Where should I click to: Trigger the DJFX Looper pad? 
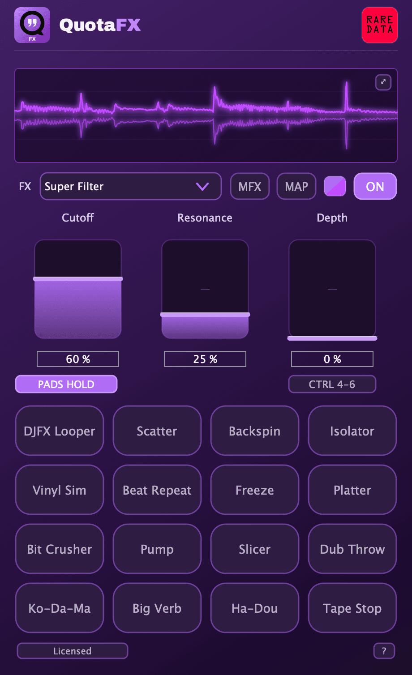[x=60, y=431]
